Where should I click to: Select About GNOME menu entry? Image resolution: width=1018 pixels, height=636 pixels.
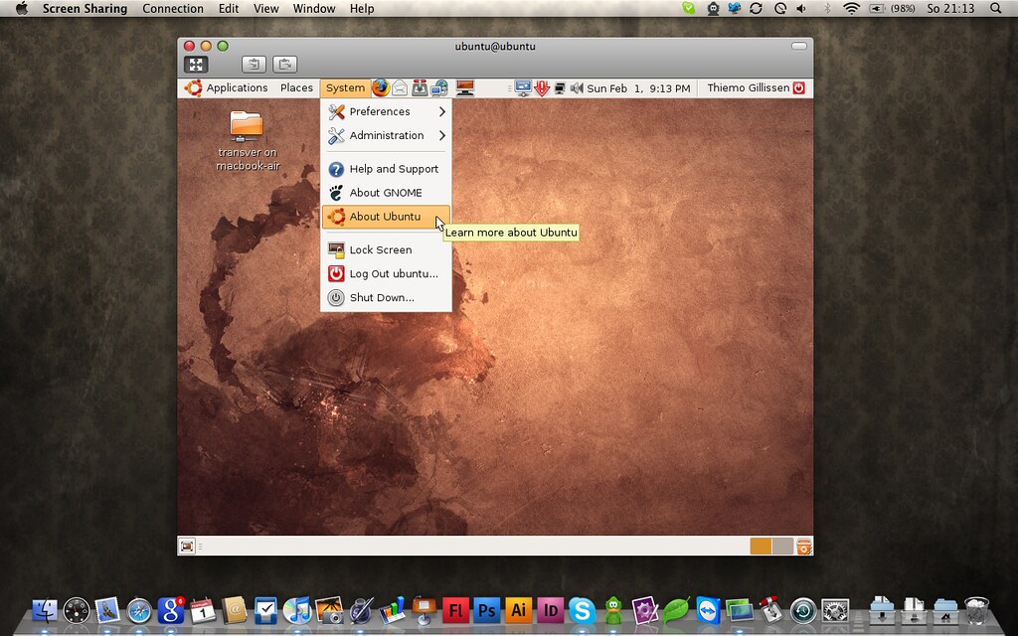pos(387,193)
